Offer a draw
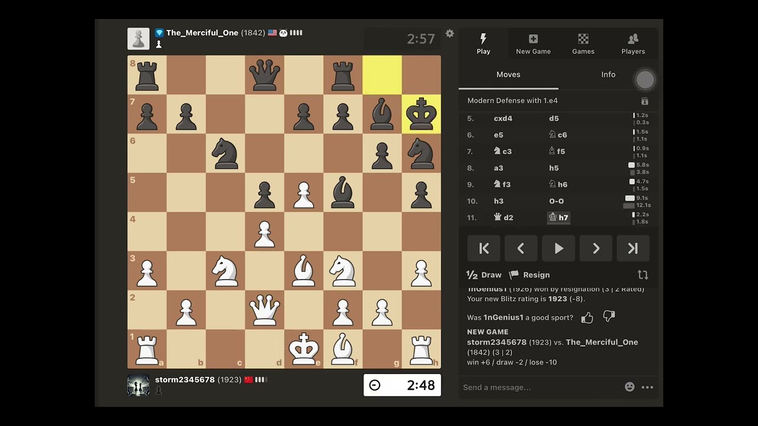Viewport: 758px width, 426px height. pyautogui.click(x=484, y=275)
